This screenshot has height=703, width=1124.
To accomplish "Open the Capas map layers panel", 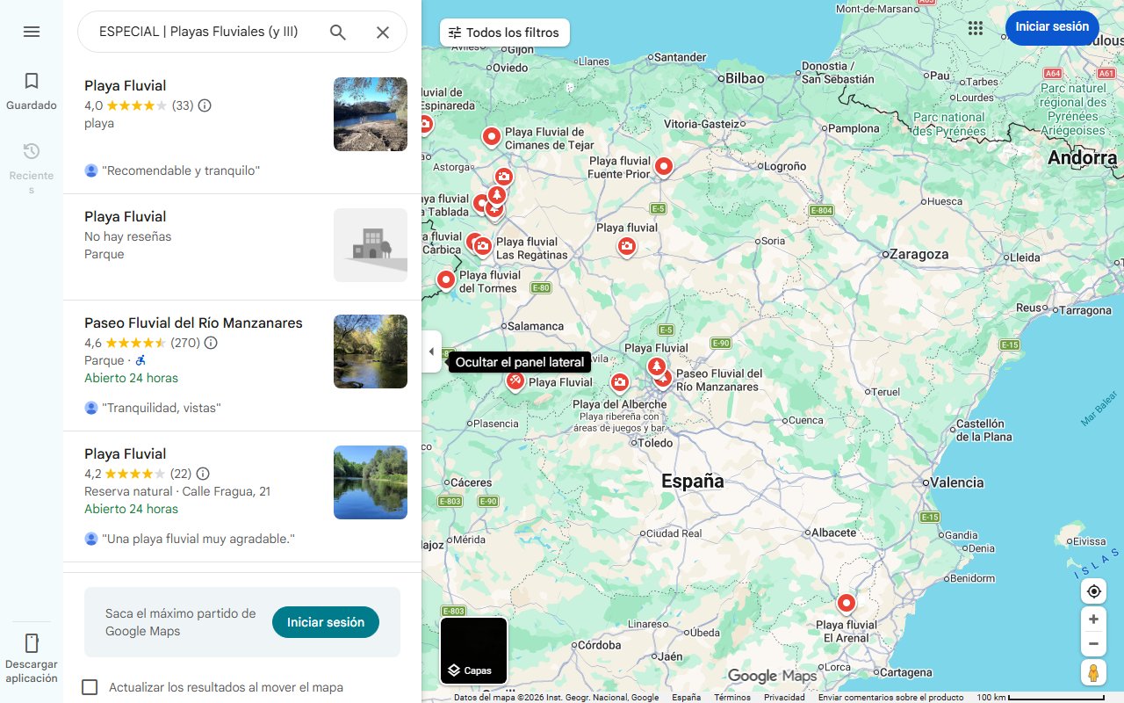I will click(473, 650).
